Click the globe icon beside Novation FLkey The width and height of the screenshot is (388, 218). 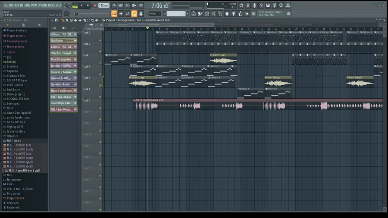288,14
